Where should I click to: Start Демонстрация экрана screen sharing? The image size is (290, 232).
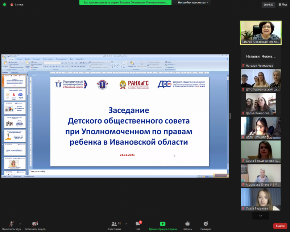coord(163,225)
